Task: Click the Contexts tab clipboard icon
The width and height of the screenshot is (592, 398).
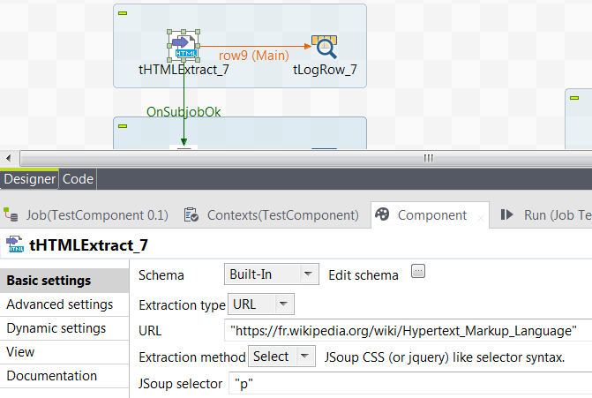Action: [x=190, y=214]
